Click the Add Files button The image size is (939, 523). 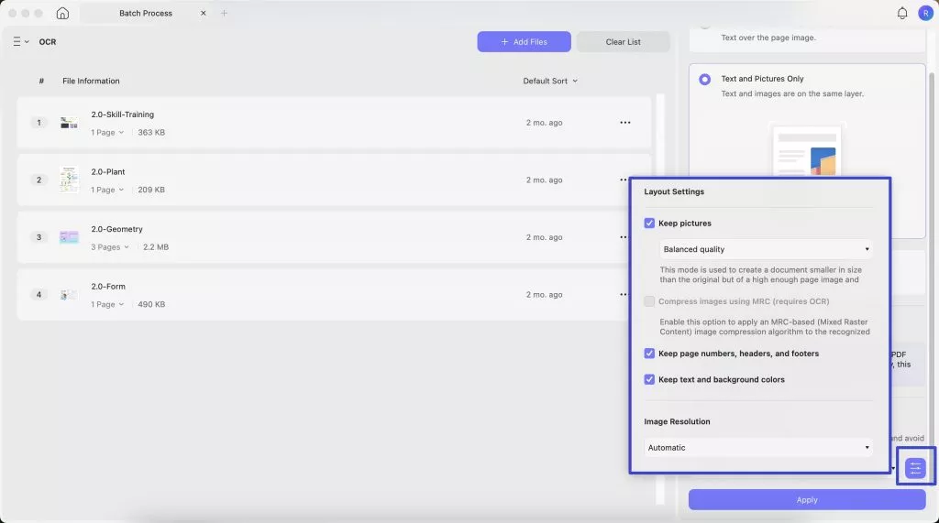pos(524,42)
